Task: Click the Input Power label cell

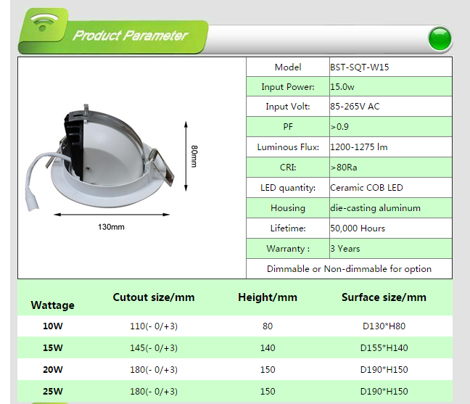Action: click(x=288, y=87)
